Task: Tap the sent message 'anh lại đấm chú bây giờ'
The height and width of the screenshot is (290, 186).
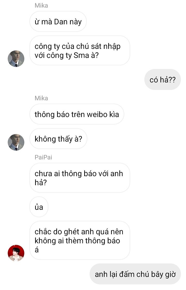Action: [x=135, y=274]
